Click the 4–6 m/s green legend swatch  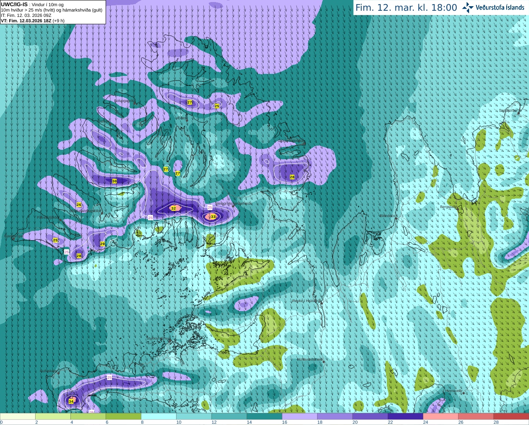[x=88, y=416]
